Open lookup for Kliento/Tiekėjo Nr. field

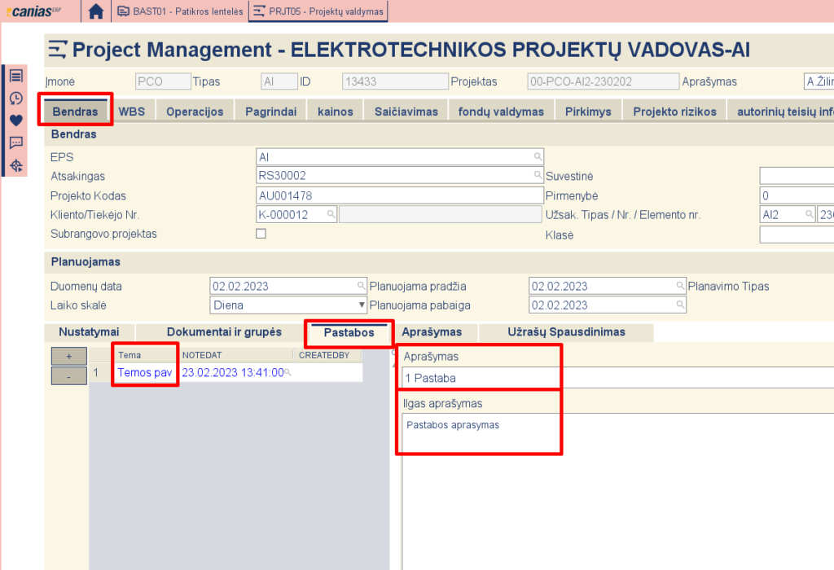point(331,214)
